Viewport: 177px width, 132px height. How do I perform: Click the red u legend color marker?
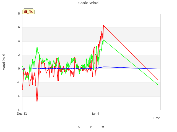[x=74, y=127]
